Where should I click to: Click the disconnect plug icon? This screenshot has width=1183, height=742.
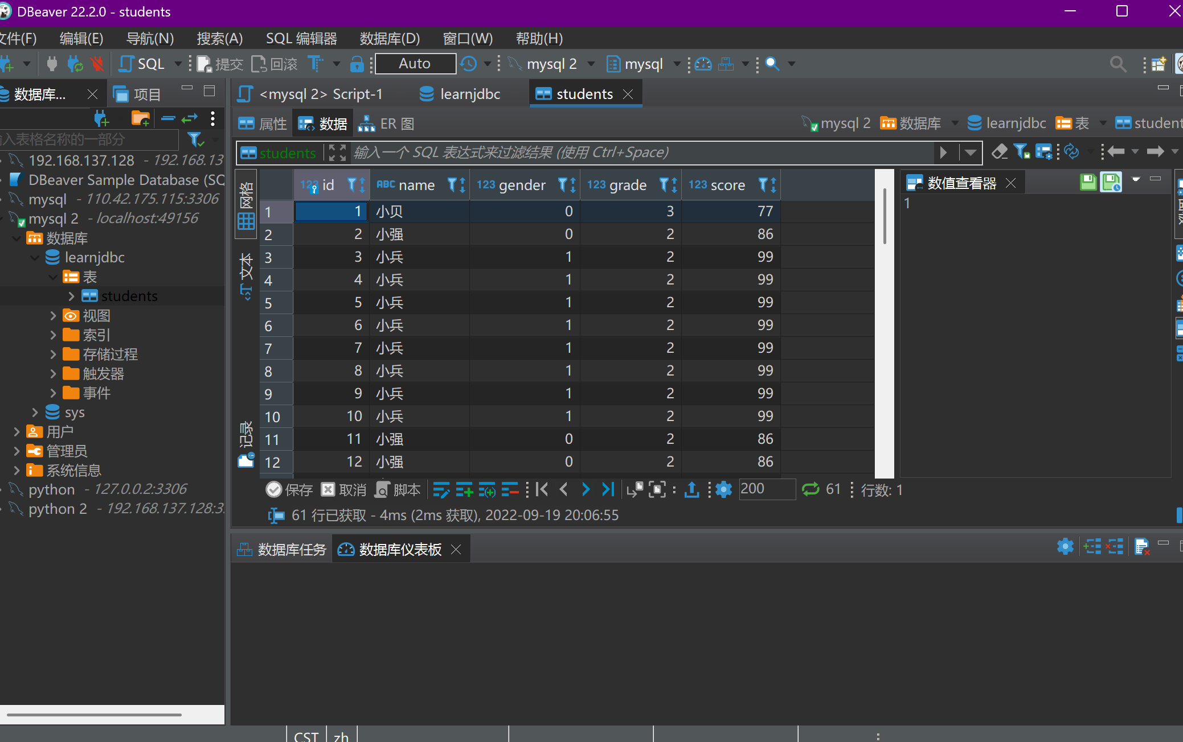point(98,64)
